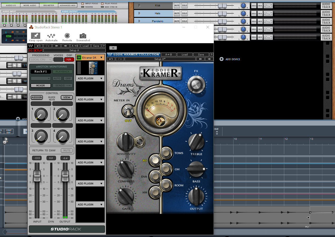Click the undo arrow in StudioRack toolbar
Screen dimensions: 335x237
tap(38, 46)
